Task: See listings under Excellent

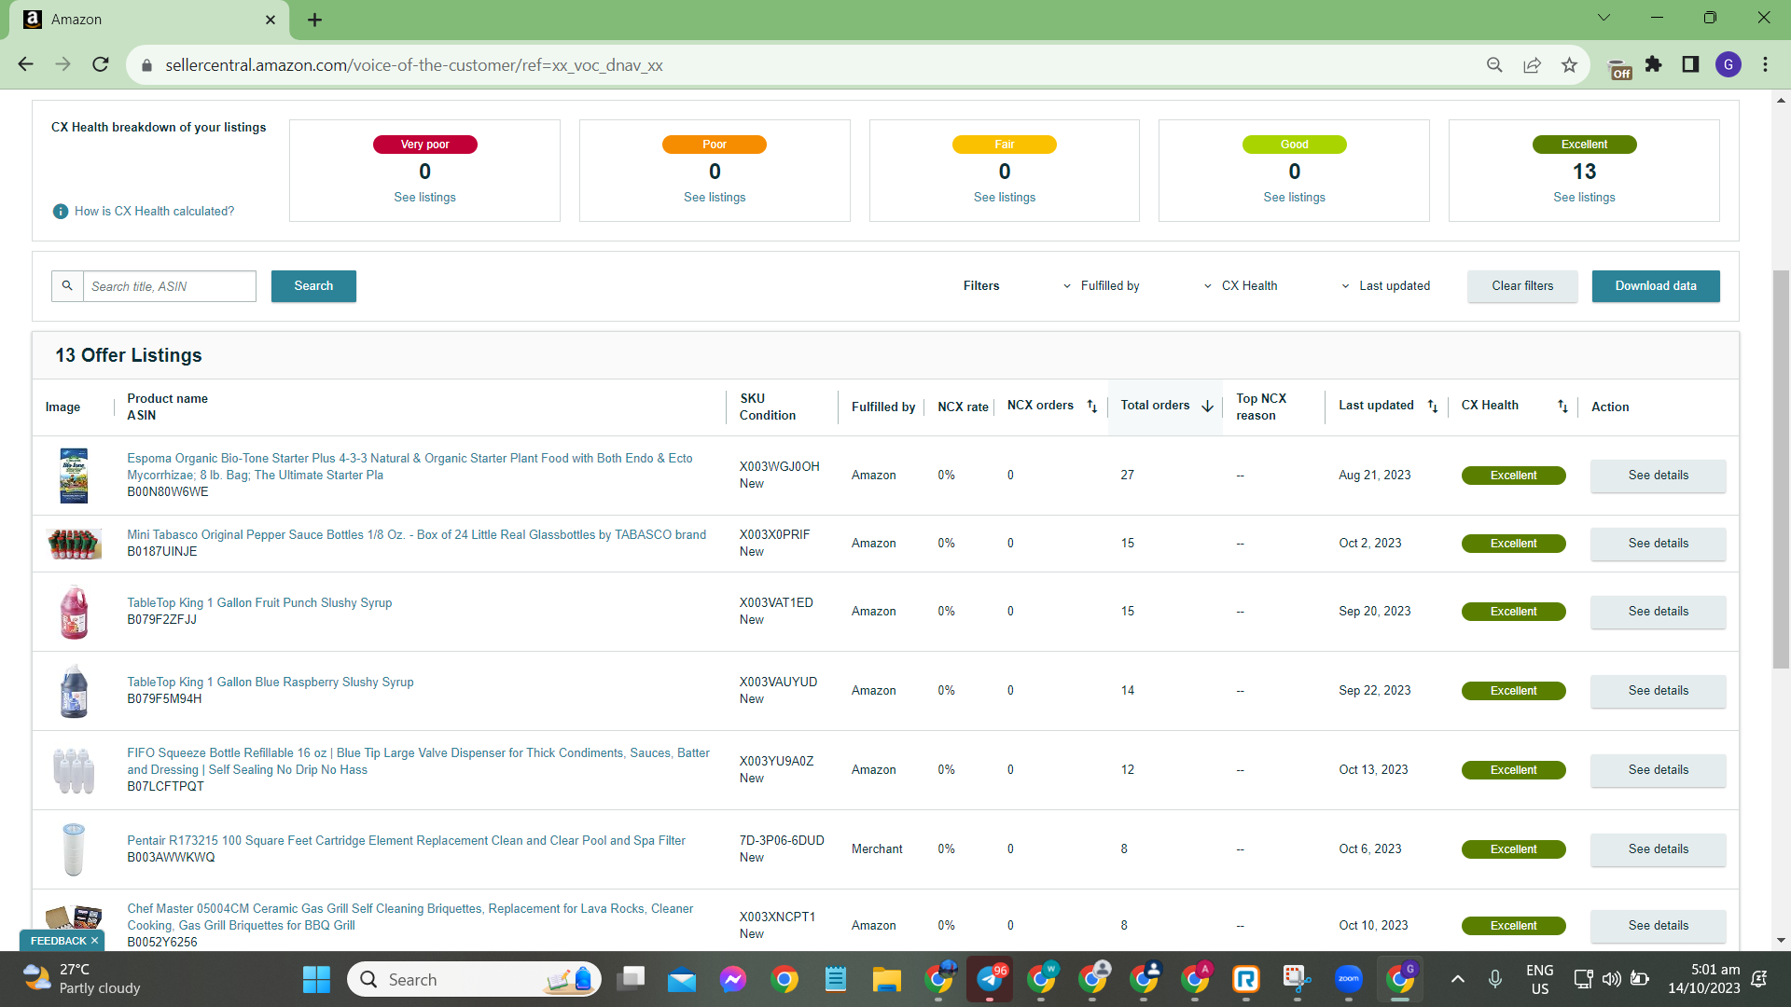Action: click(x=1584, y=198)
